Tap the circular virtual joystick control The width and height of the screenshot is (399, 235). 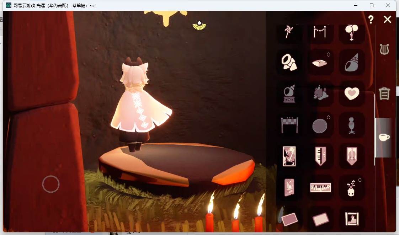click(x=51, y=184)
